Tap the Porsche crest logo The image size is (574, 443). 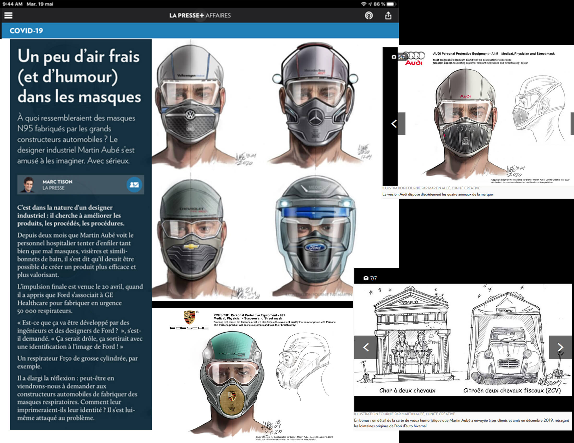pyautogui.click(x=189, y=317)
